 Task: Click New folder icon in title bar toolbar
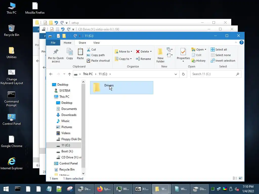point(64,36)
